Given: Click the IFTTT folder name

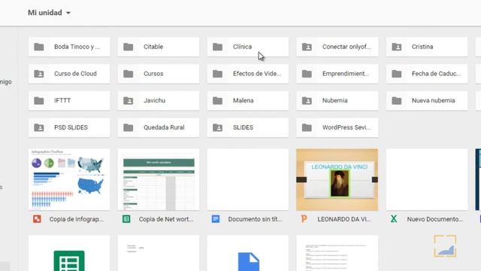Looking at the screenshot, I should coord(62,100).
